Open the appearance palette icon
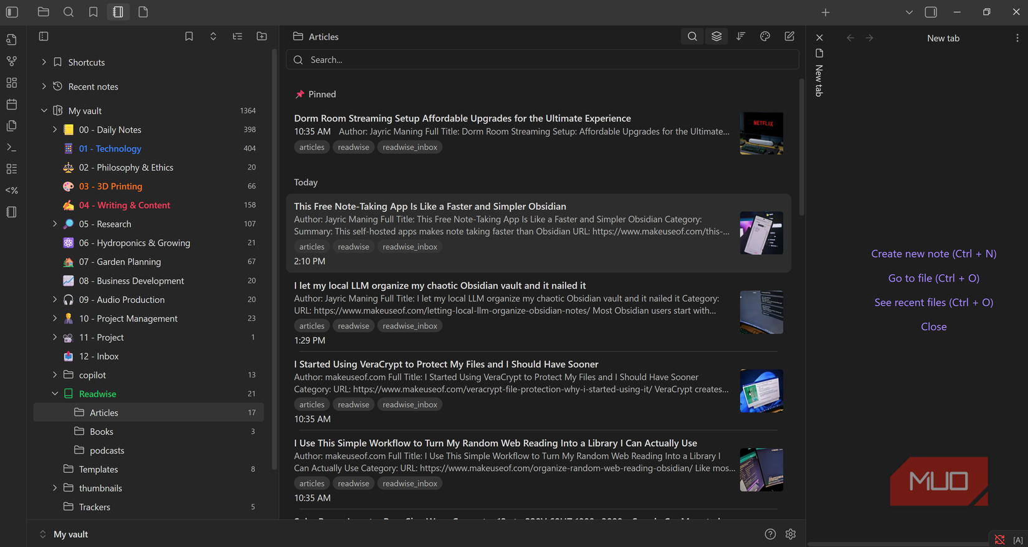This screenshot has width=1028, height=547. tap(765, 37)
